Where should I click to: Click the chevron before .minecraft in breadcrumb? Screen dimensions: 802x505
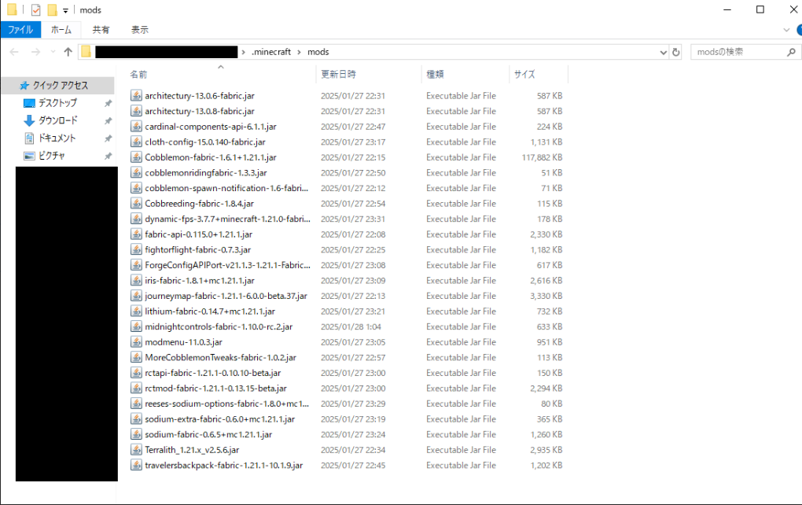point(244,52)
